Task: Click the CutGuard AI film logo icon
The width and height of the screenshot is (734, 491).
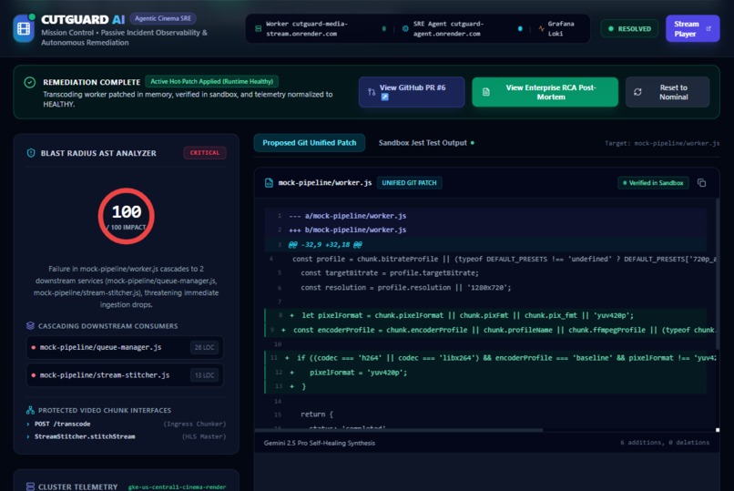Action: click(24, 28)
